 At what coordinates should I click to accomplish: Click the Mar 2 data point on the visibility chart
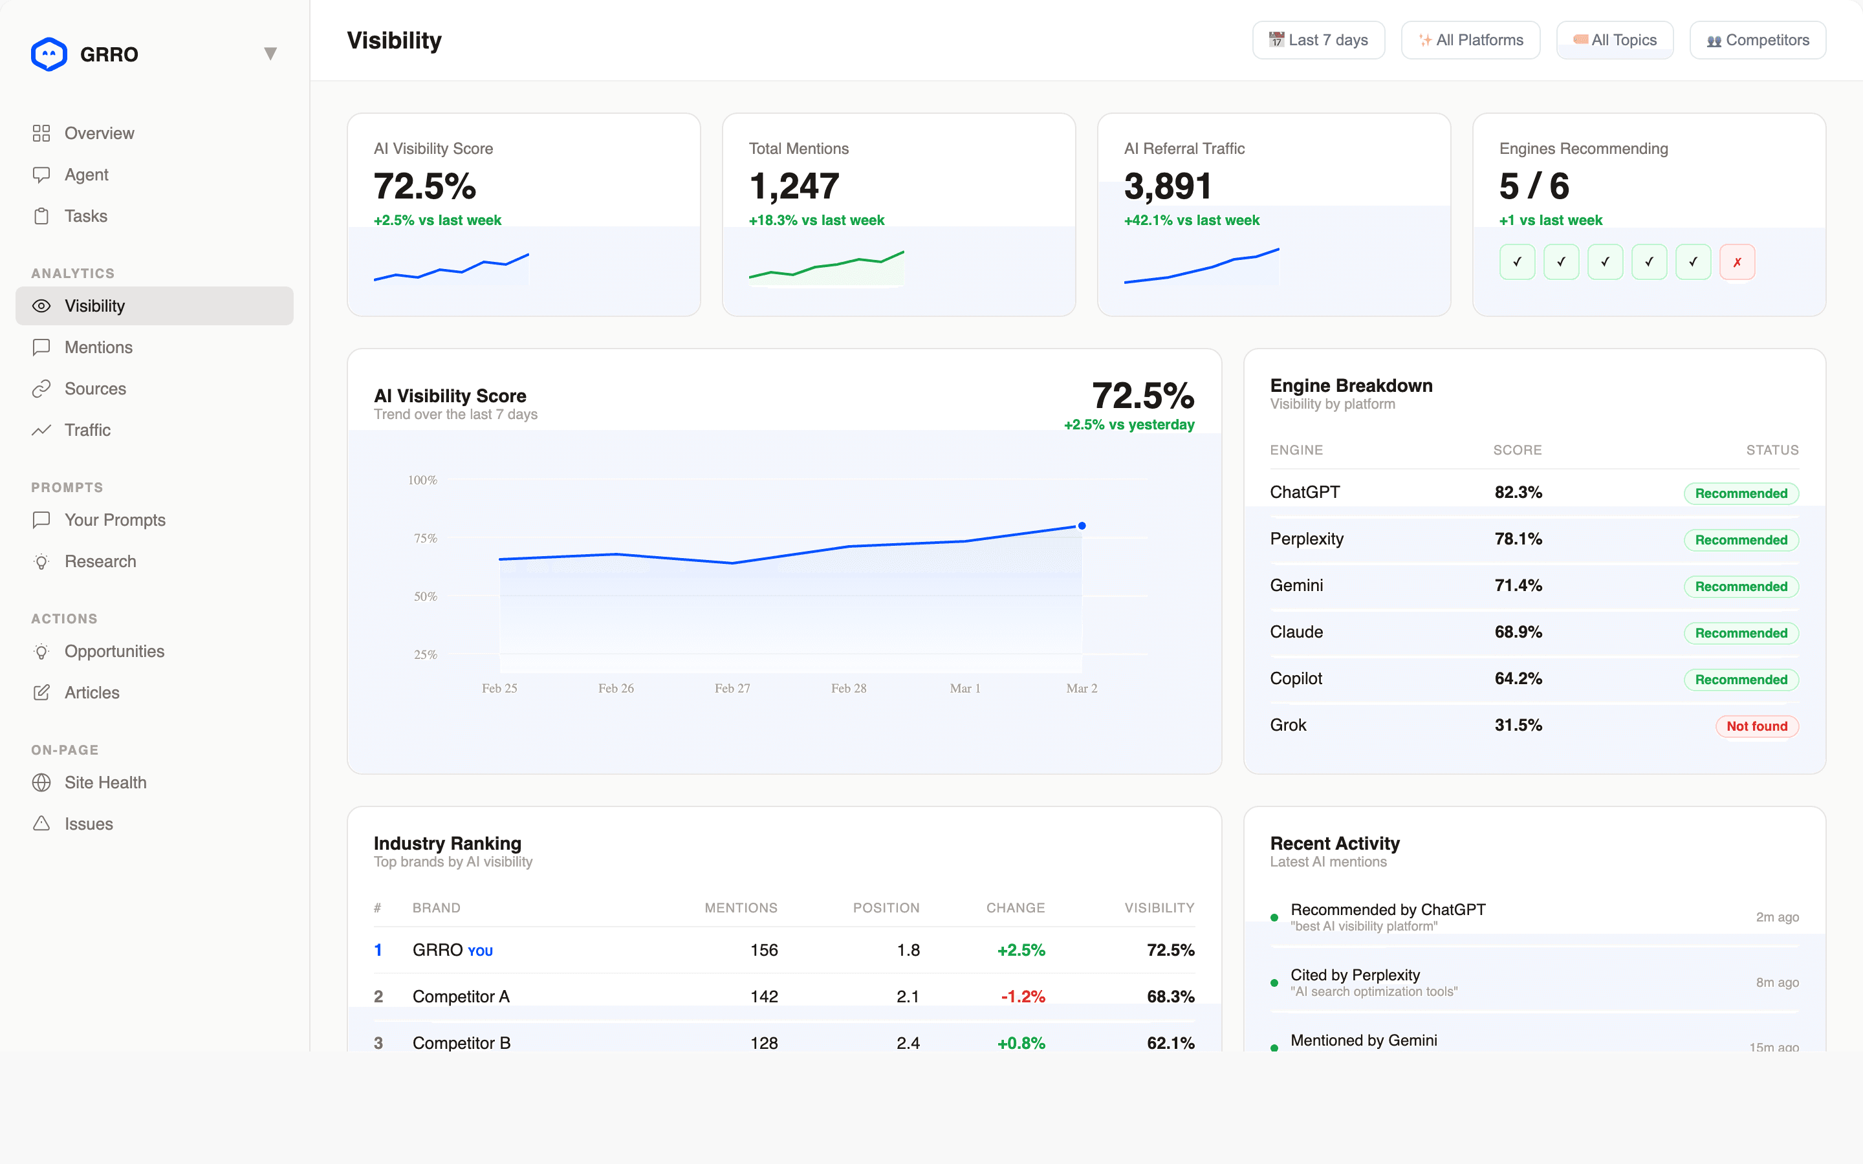point(1082,526)
